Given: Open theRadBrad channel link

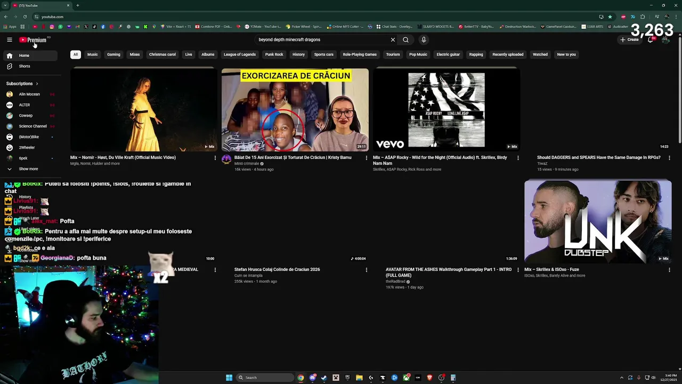Looking at the screenshot, I should (395, 282).
